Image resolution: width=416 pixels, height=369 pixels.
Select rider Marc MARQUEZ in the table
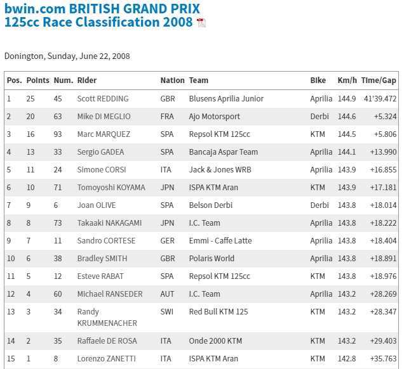104,134
